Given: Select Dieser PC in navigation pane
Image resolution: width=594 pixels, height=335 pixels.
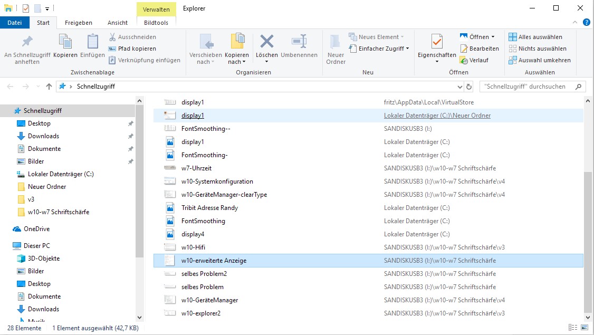Looking at the screenshot, I should (x=36, y=245).
